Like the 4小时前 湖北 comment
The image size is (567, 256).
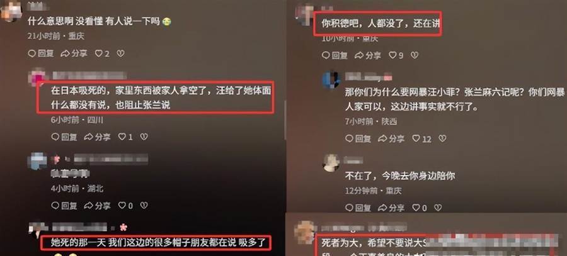tap(125, 206)
